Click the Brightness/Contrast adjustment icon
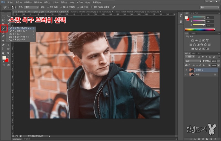 tap(193, 40)
